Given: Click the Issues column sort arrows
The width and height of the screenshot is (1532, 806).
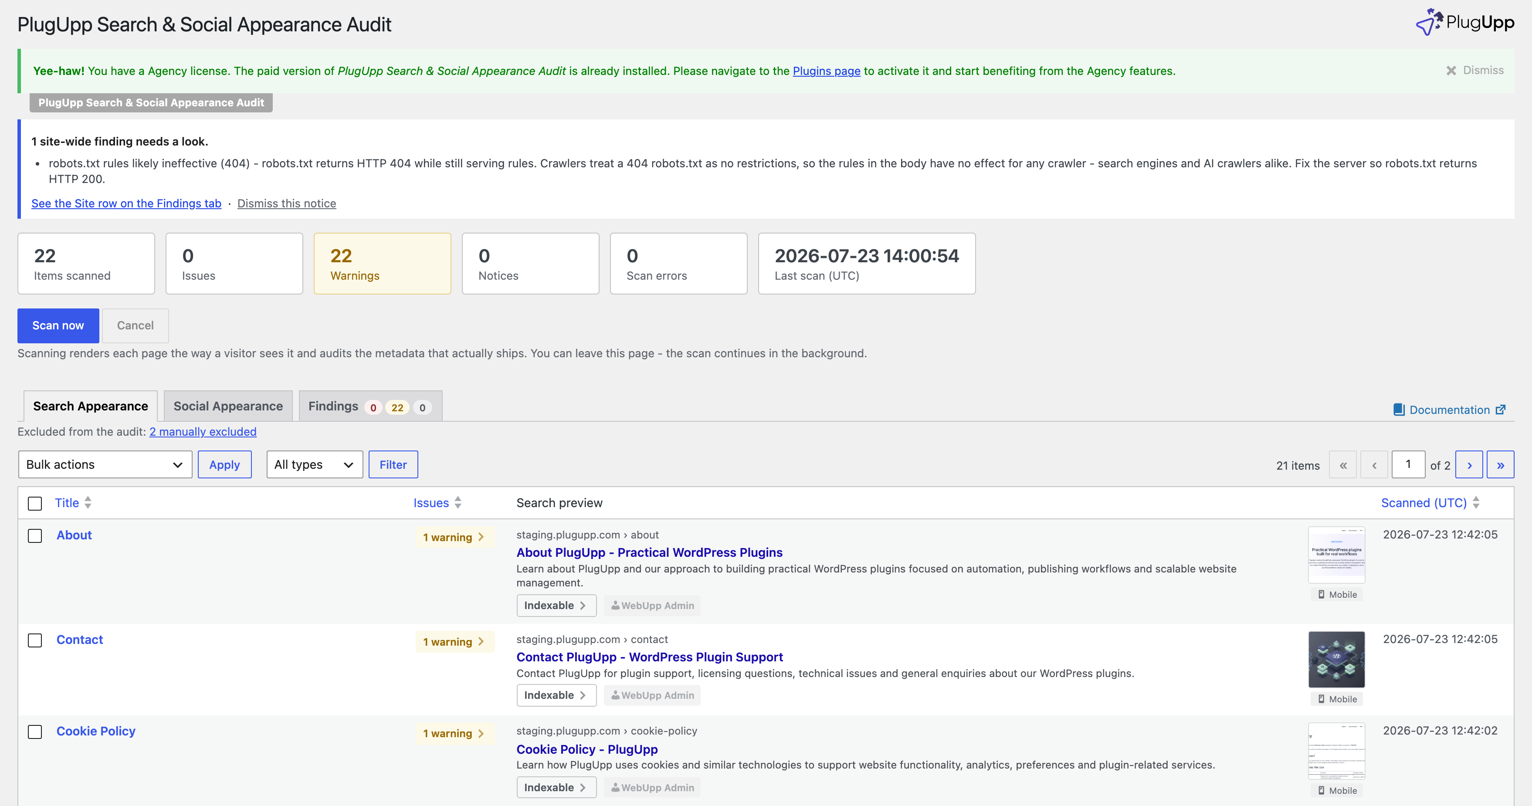Looking at the screenshot, I should [x=458, y=503].
